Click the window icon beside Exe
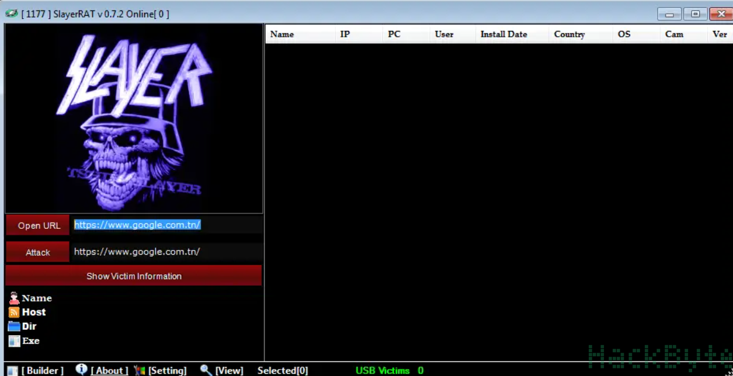 pyautogui.click(x=14, y=341)
